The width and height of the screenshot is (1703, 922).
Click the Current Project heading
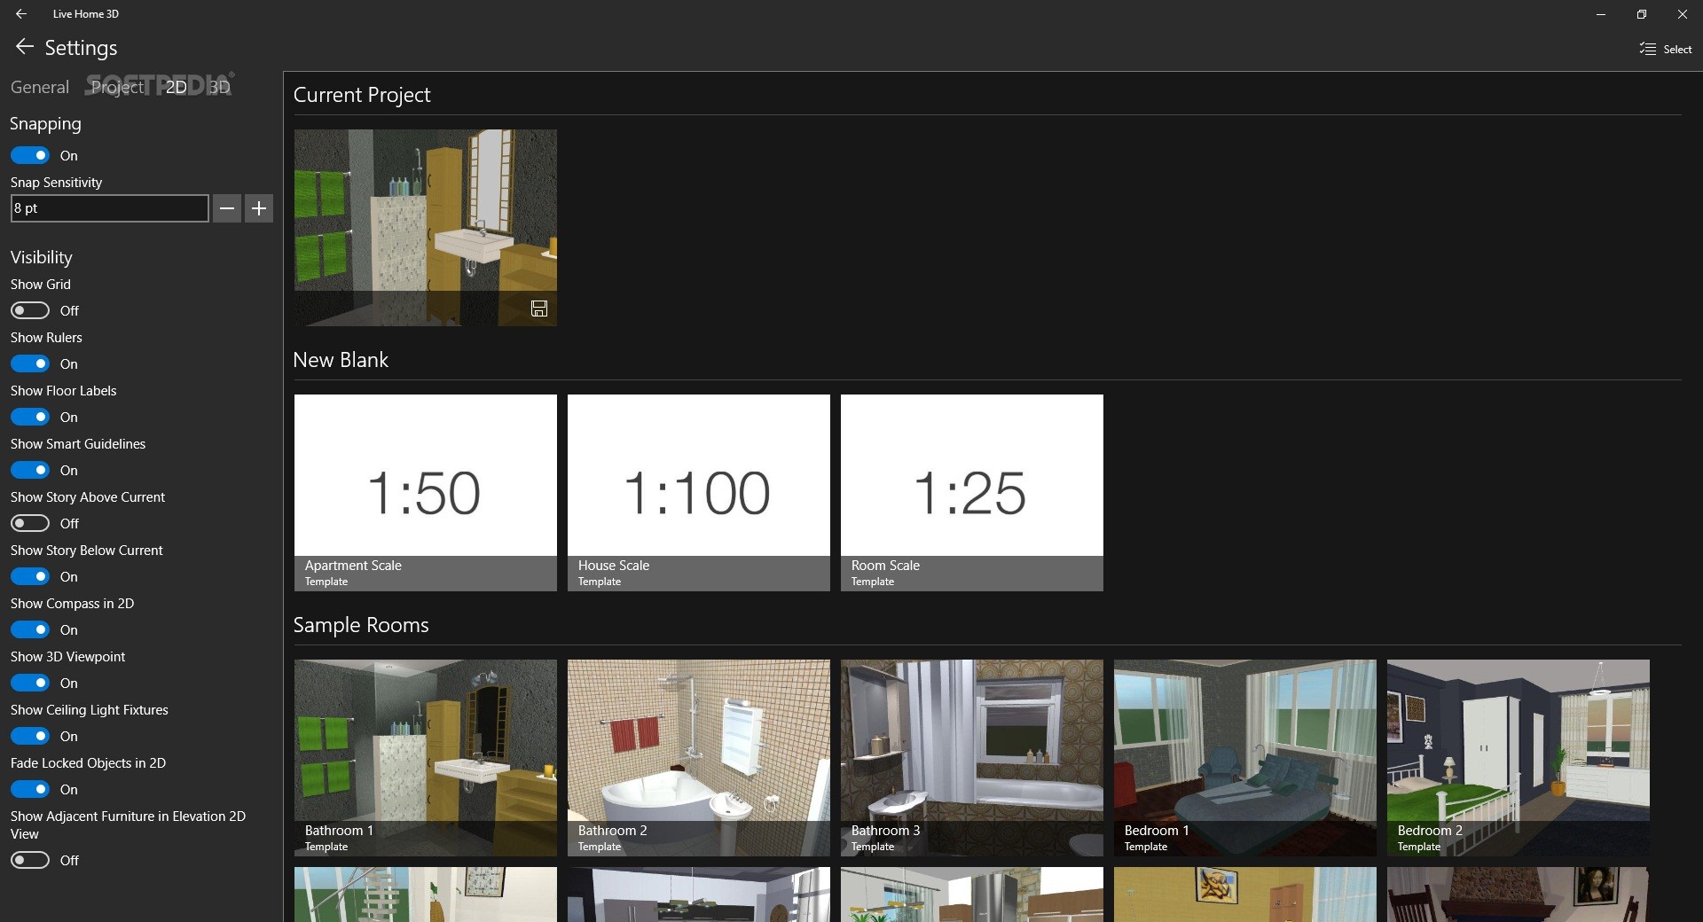tap(362, 95)
